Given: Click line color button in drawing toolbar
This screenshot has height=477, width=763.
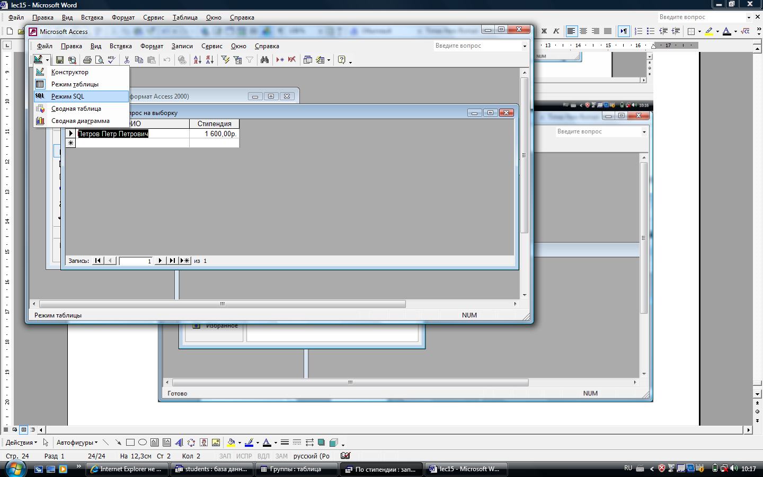Looking at the screenshot, I should (x=249, y=443).
